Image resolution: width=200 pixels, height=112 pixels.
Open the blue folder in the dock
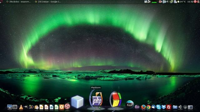175,107
